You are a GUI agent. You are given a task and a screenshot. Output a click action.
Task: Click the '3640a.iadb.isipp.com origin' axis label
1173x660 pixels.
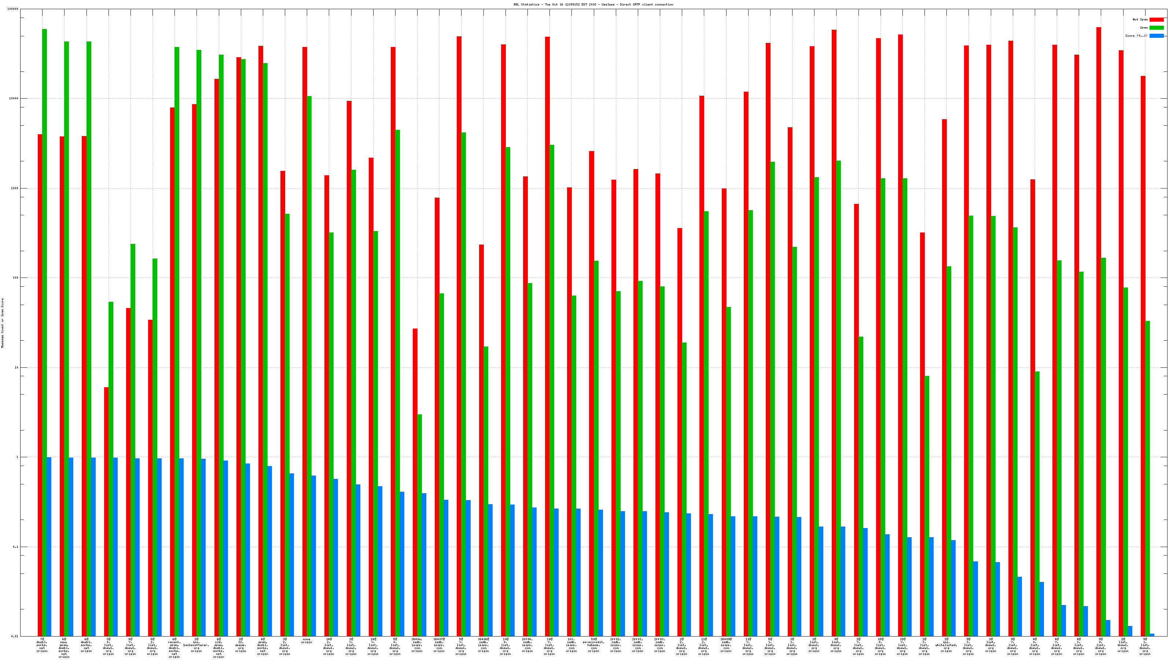(417, 645)
